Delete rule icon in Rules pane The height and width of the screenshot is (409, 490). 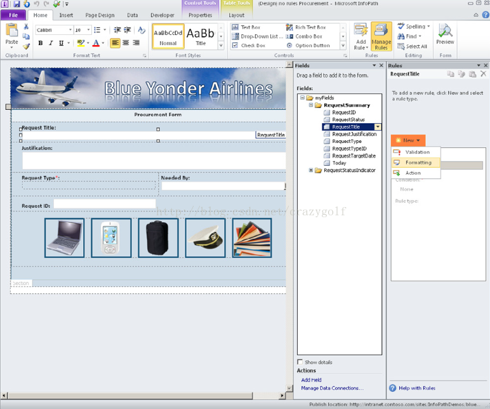coord(483,74)
